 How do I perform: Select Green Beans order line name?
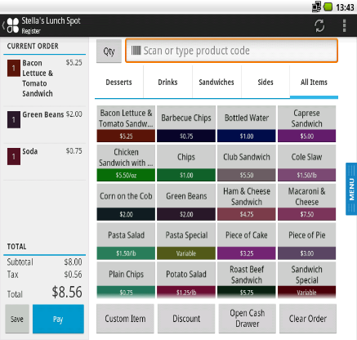(43, 114)
